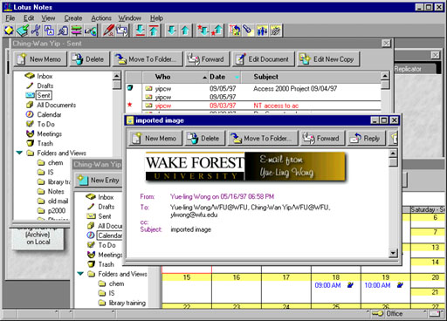Open the Create menu

coord(73,18)
